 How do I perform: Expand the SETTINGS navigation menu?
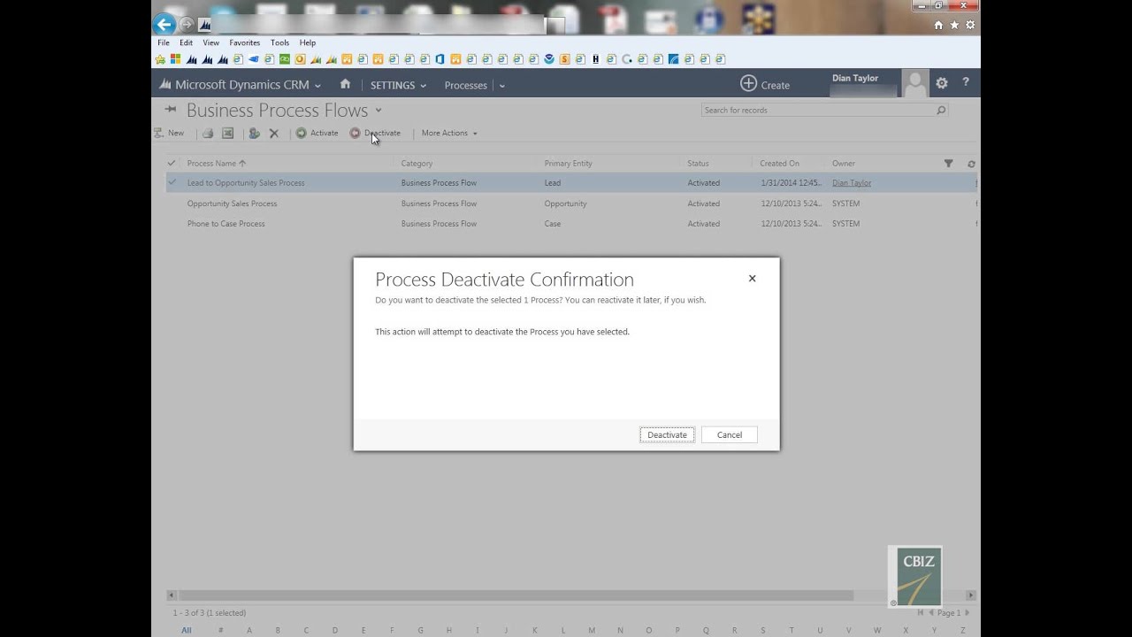coord(398,85)
